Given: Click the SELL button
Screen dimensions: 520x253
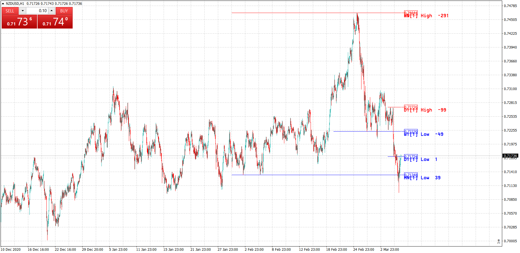Looking at the screenshot, I should tap(10, 11).
